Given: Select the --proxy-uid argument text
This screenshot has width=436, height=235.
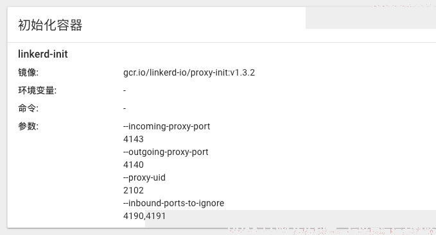Looking at the screenshot, I should coord(144,177).
